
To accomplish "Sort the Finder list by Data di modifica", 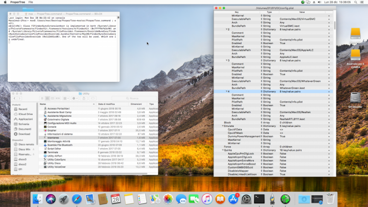I will click(106, 104).
